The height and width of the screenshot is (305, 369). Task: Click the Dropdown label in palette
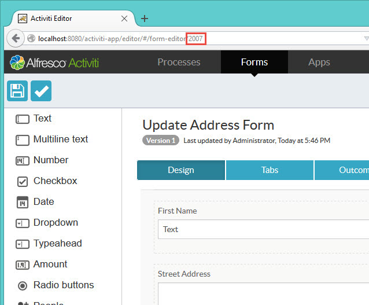(x=56, y=223)
